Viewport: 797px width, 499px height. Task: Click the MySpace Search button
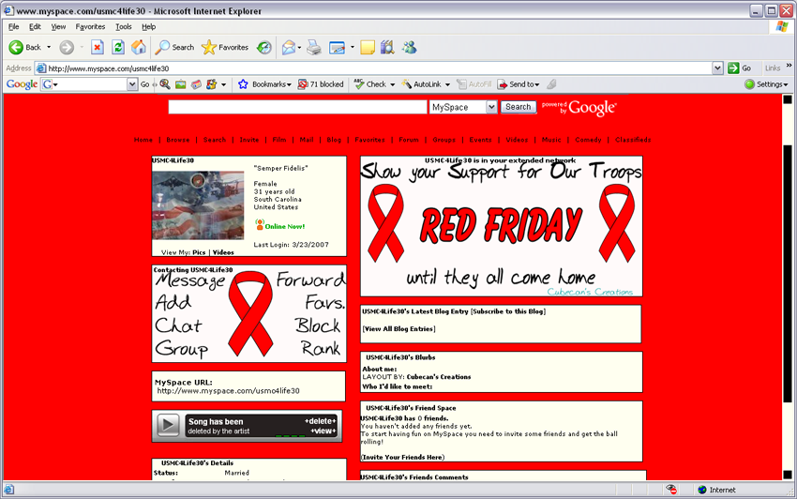[518, 107]
